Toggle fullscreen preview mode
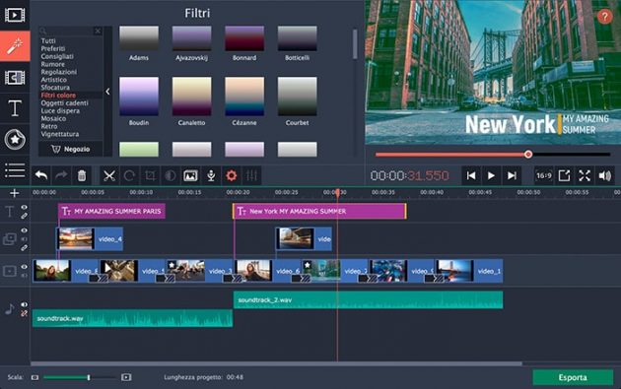621x389 pixels. [x=585, y=175]
